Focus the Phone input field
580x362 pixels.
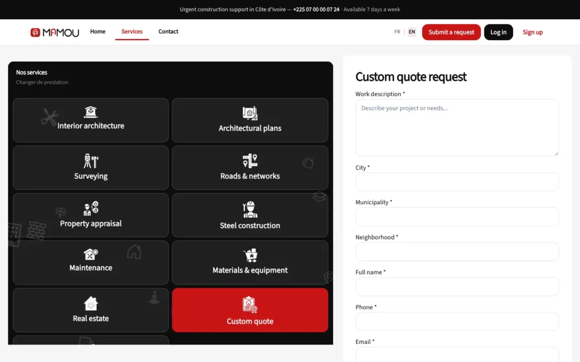click(457, 321)
